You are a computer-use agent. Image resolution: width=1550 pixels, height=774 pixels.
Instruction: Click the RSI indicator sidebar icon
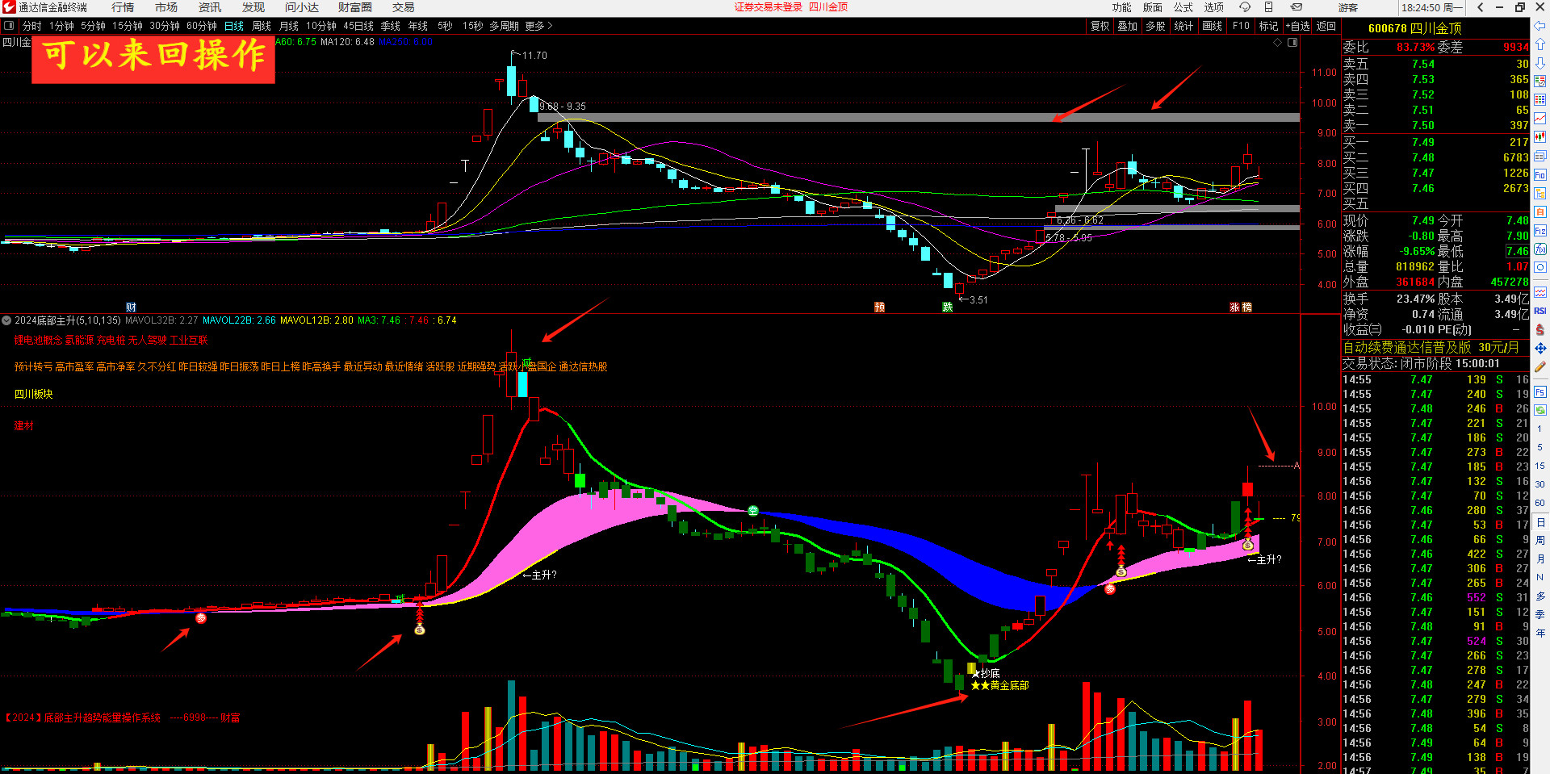1540,310
